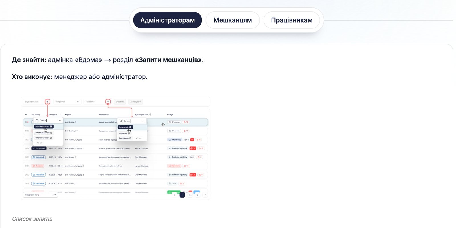
Task: Choose Олег Петренко in the popup list
Action: (x=44, y=138)
